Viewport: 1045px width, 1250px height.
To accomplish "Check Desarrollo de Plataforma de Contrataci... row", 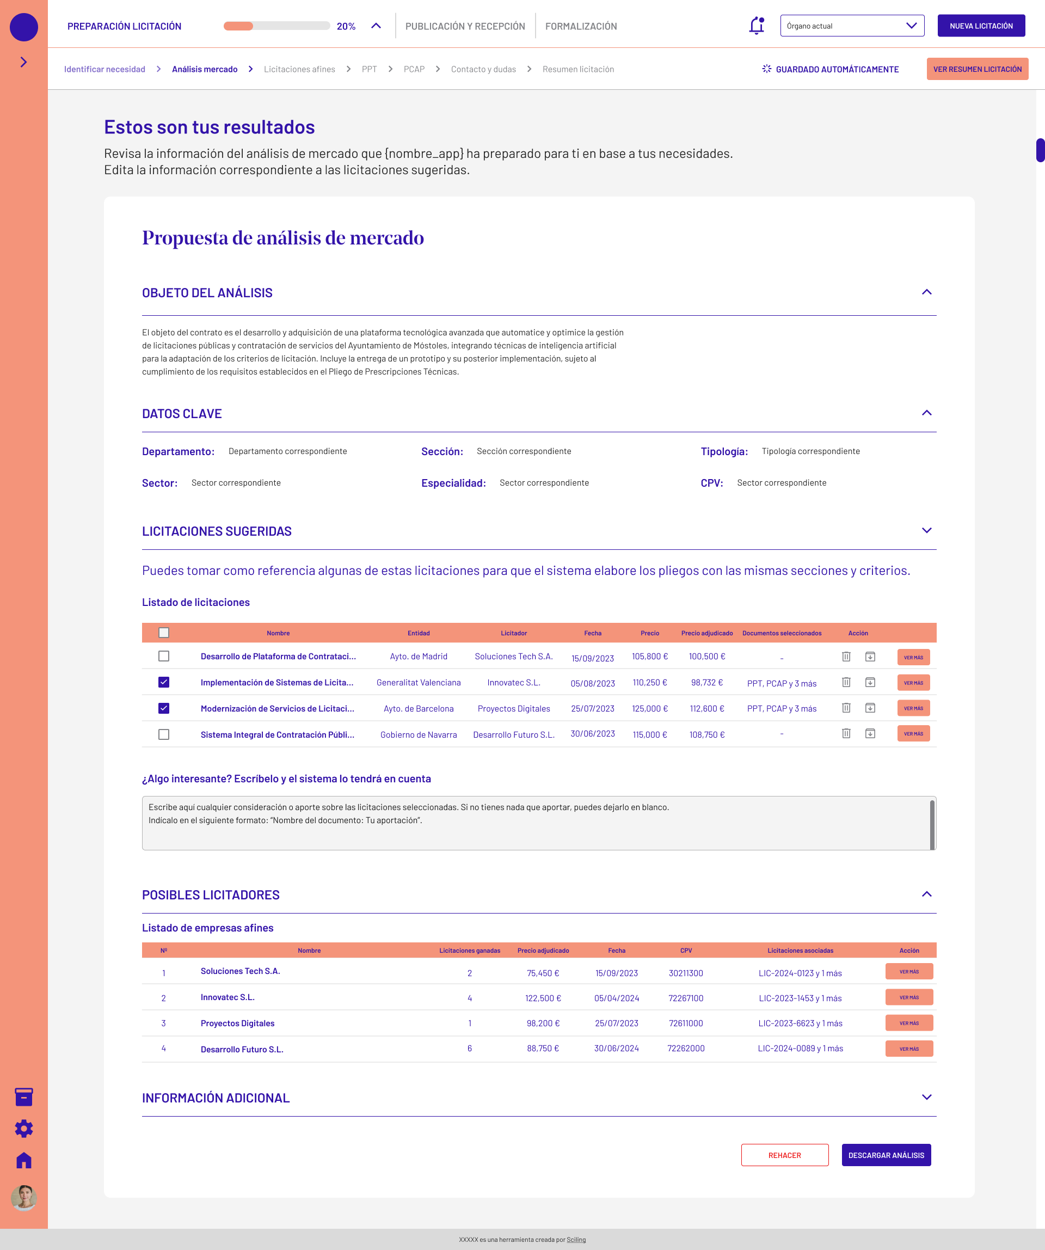I will [x=164, y=656].
